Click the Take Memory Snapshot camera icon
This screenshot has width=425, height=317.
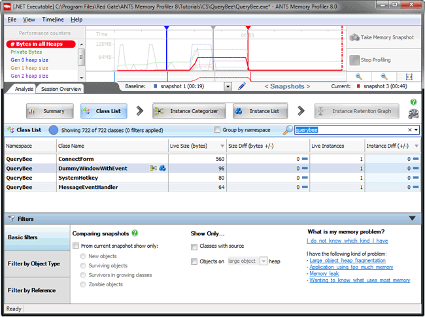[x=354, y=38]
